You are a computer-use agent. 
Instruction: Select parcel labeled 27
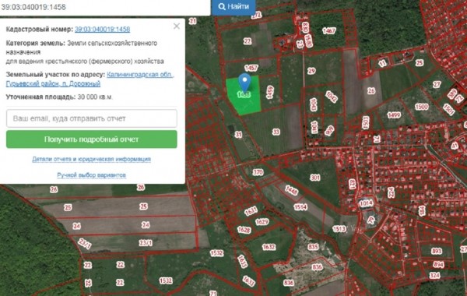[437, 85]
